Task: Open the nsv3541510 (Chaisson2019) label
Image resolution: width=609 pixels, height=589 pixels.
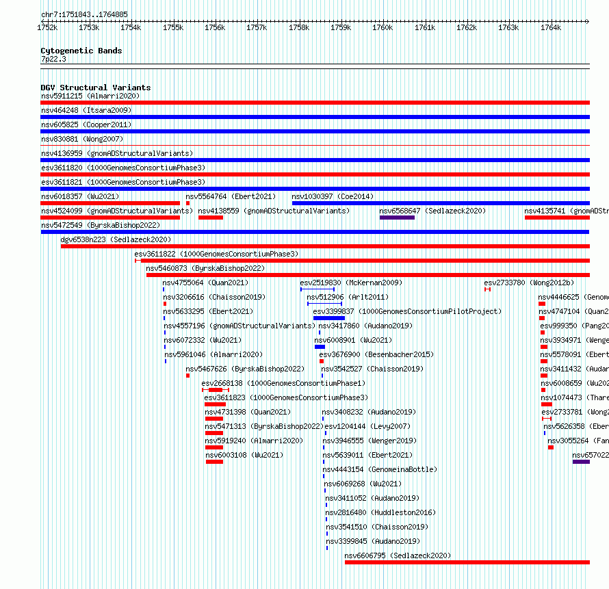Action: pos(377,527)
